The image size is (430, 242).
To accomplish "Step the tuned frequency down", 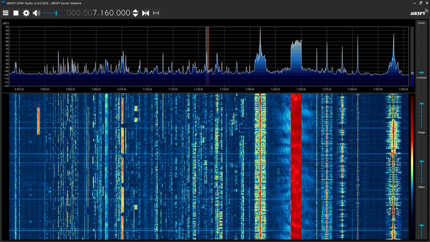I will [x=135, y=15].
